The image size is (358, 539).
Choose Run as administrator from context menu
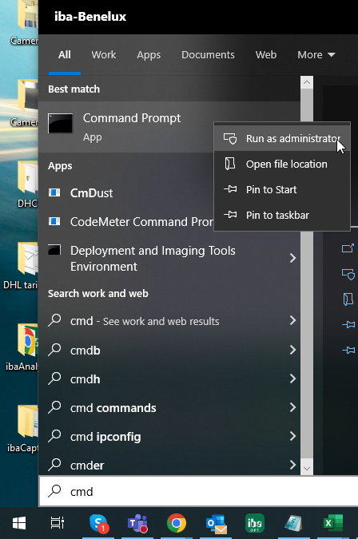(282, 138)
